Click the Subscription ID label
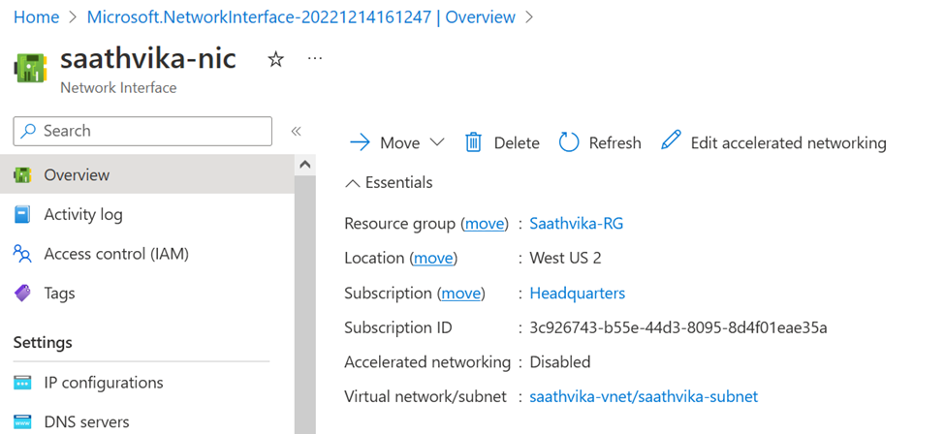 click(x=398, y=327)
